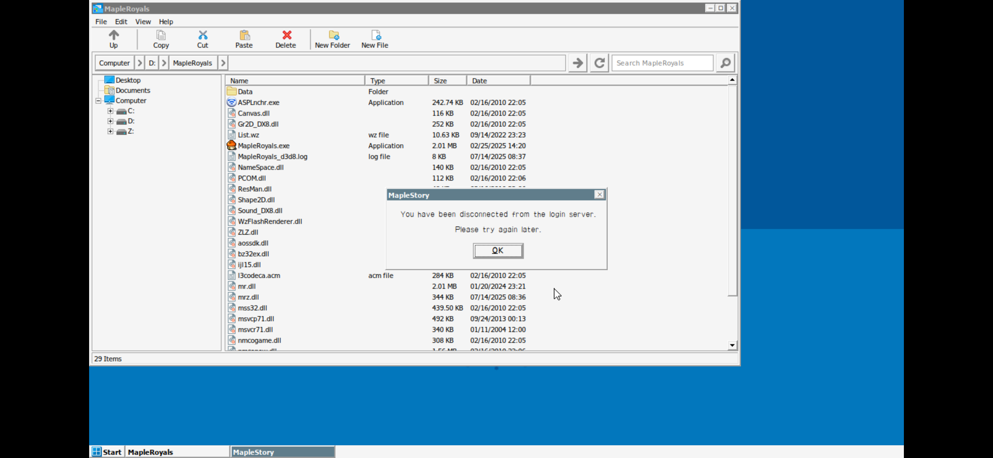Image resolution: width=993 pixels, height=458 pixels.
Task: Click the Paste clipboard icon
Action: tap(244, 35)
